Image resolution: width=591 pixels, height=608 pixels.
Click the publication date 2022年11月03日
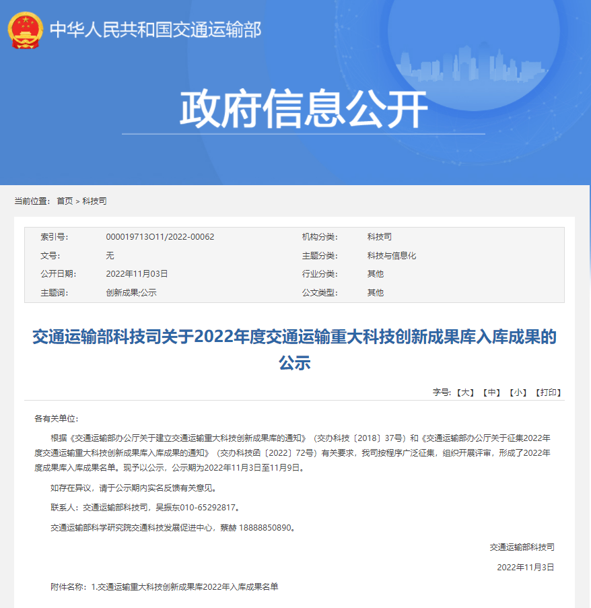coord(137,274)
